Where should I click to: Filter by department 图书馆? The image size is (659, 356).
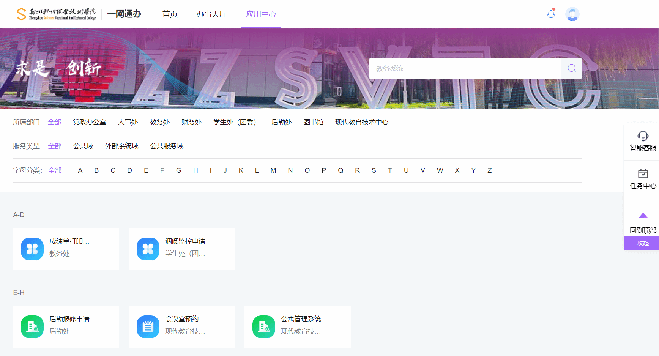(x=313, y=122)
